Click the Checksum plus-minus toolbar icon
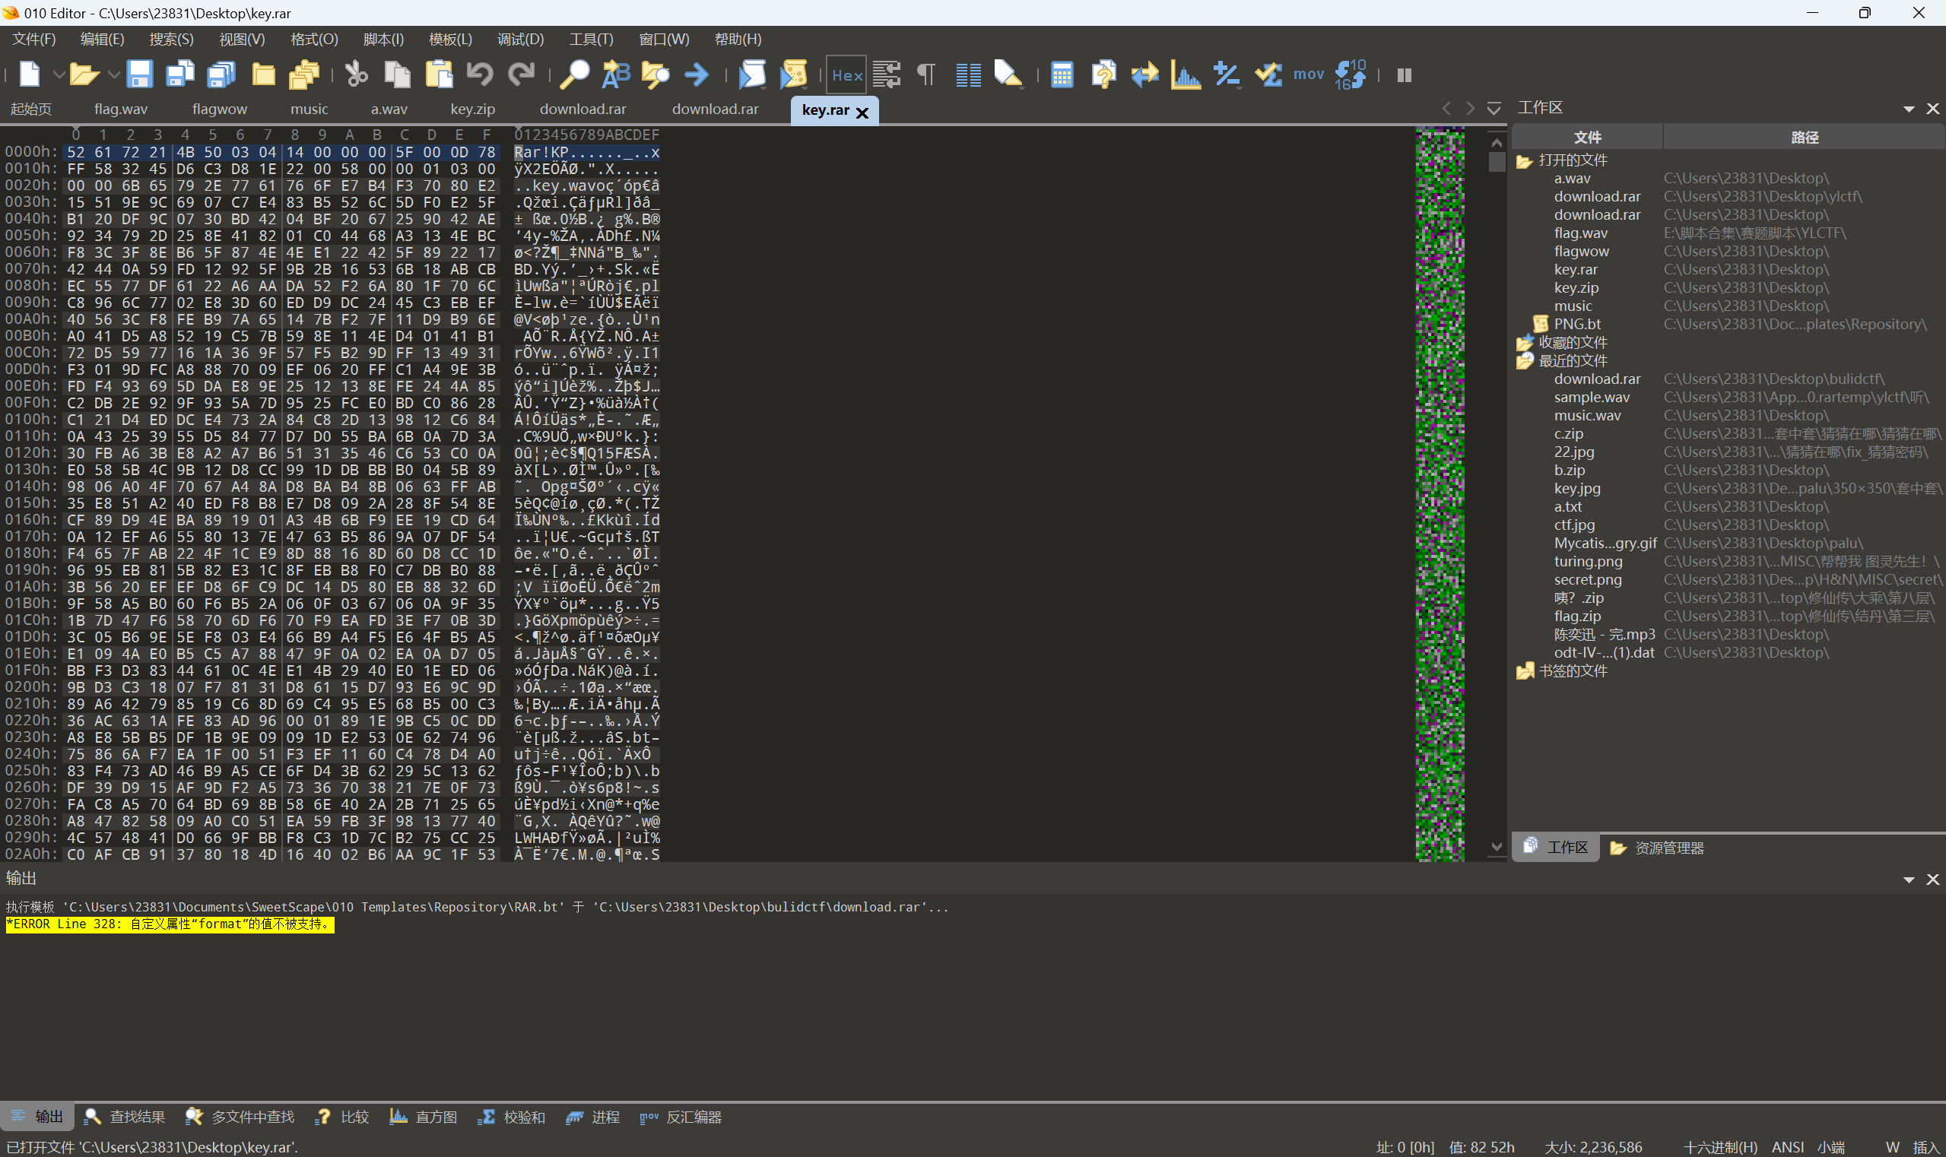Image resolution: width=1946 pixels, height=1157 pixels. point(1227,74)
